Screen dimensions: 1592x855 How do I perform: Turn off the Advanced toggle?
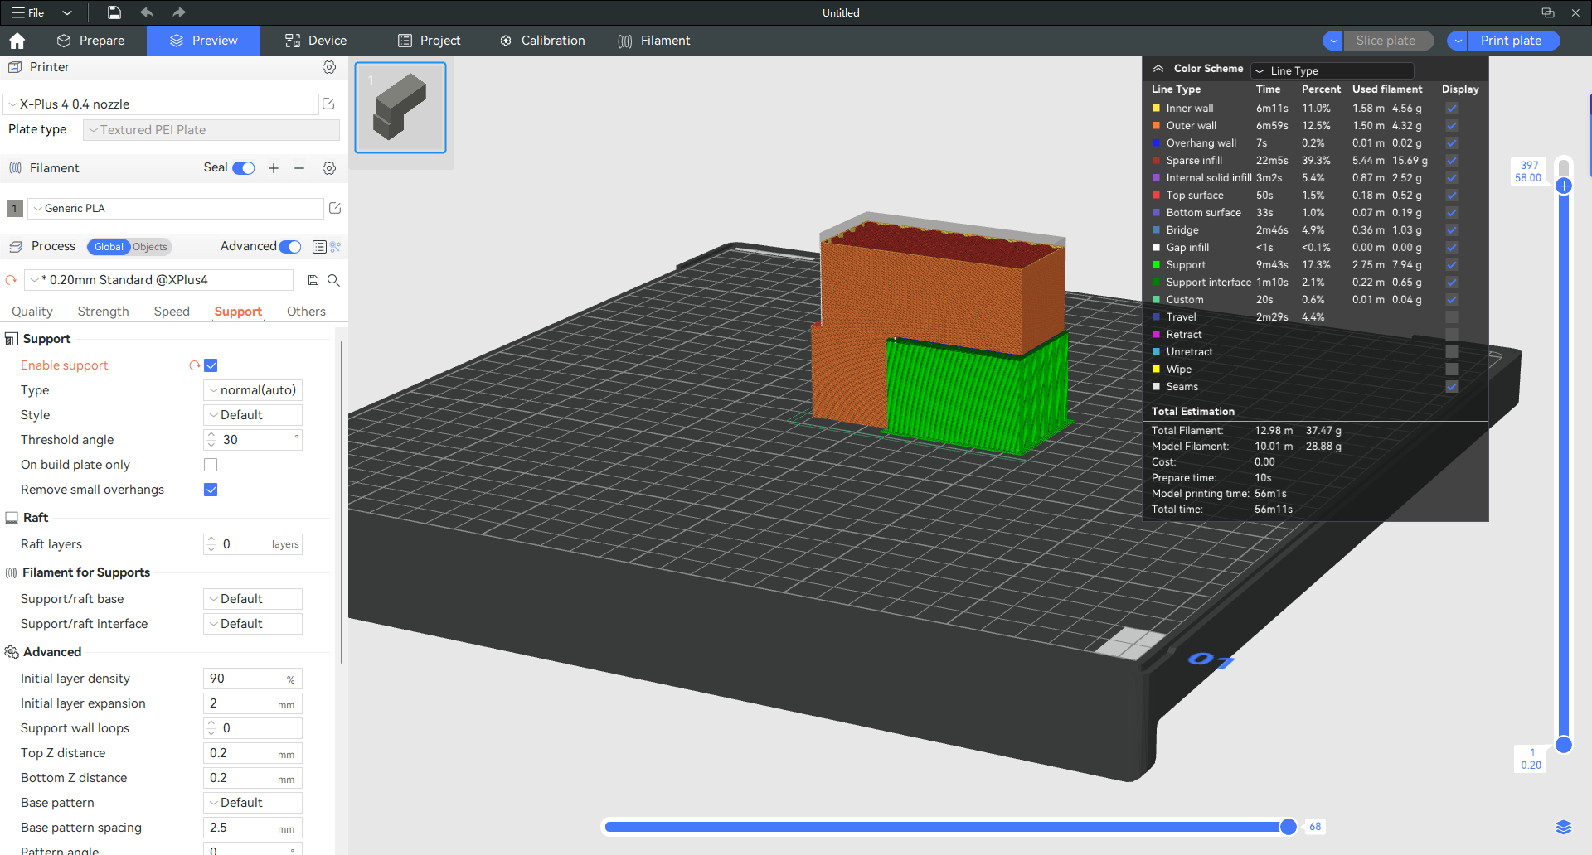[x=290, y=247]
